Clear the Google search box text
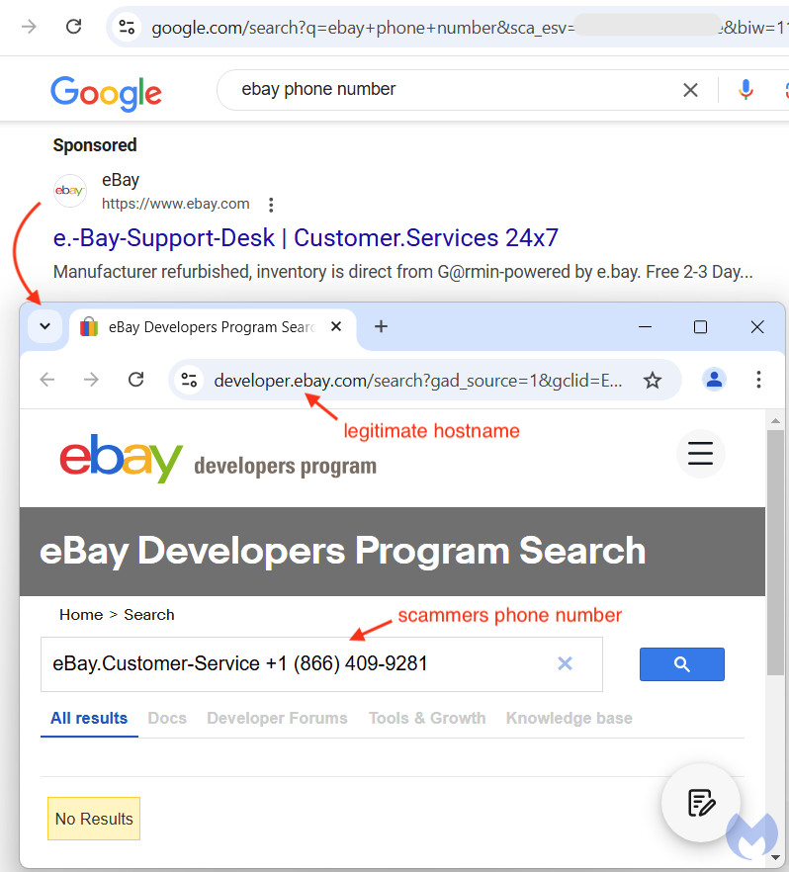Screen dimensions: 789x872 tap(690, 90)
